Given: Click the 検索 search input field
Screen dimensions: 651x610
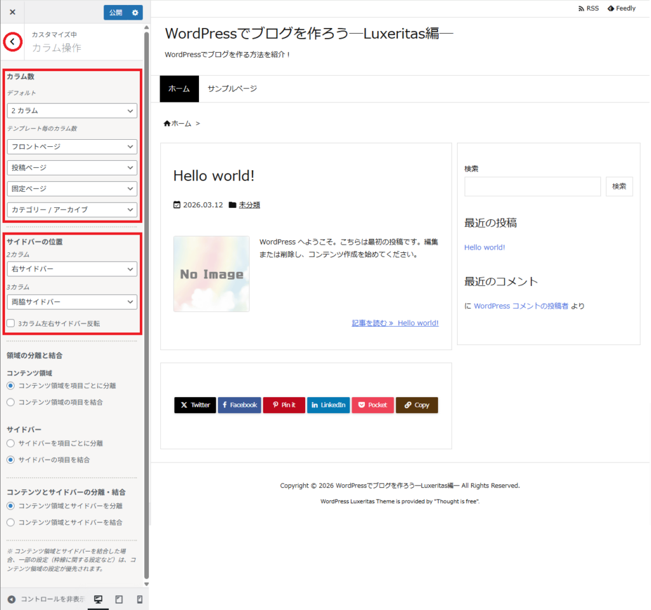Looking at the screenshot, I should pos(532,186).
